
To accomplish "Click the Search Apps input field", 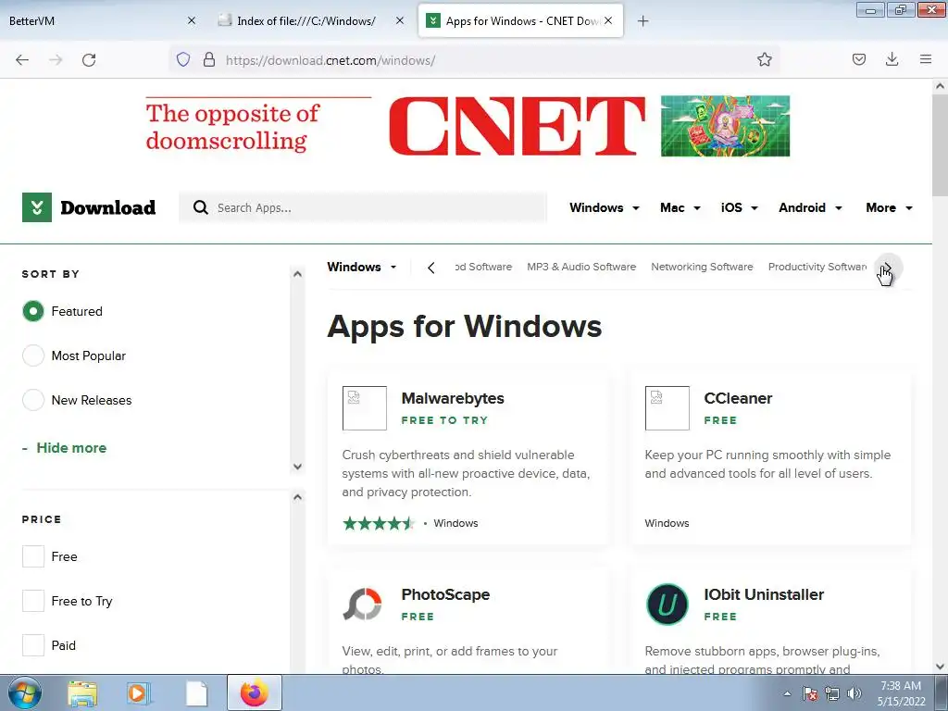I will [363, 207].
